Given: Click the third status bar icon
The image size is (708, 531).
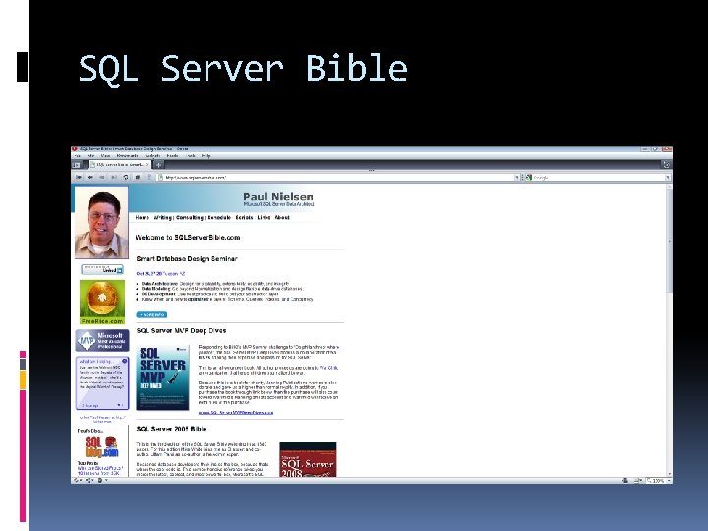Looking at the screenshot, I should click(x=101, y=481).
